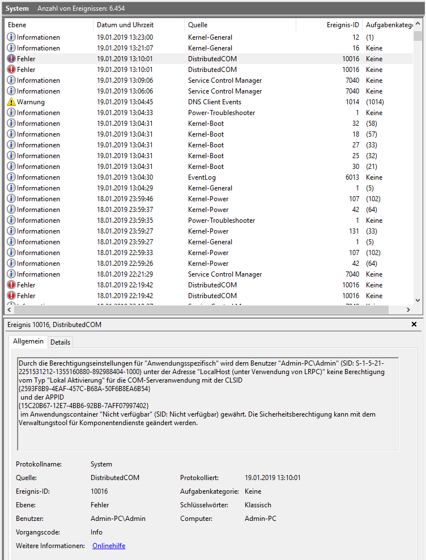This screenshot has height=560, width=426.
Task: Click info icon of 22:59:33 Kernel-Power row
Action: pyautogui.click(x=11, y=252)
